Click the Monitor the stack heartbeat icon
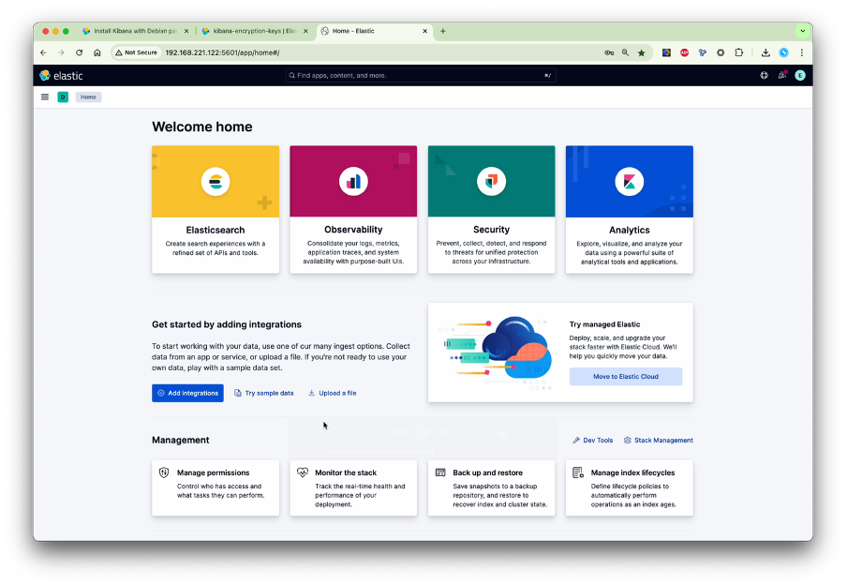 (303, 472)
